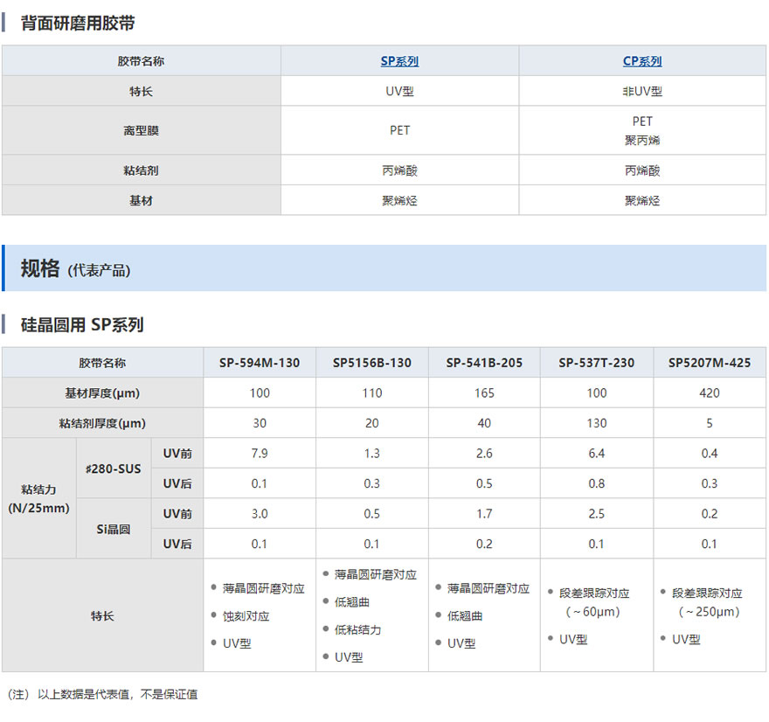Click the SP-594M-130 column header
The image size is (769, 722).
click(x=260, y=363)
